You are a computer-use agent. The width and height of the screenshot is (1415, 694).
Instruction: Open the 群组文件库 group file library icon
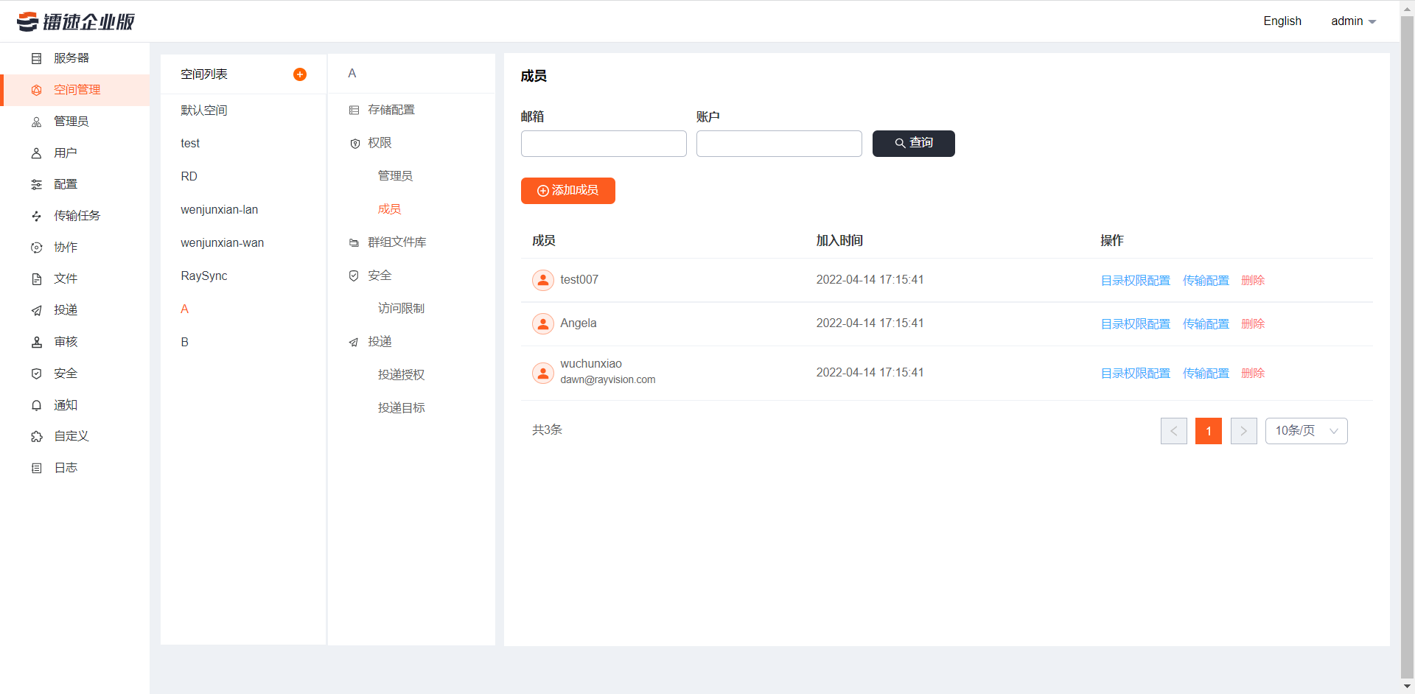(x=354, y=242)
